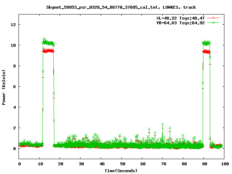Click legend entry YR-64.63 Tsys:64.92
232x174 pixels.
click(x=181, y=23)
